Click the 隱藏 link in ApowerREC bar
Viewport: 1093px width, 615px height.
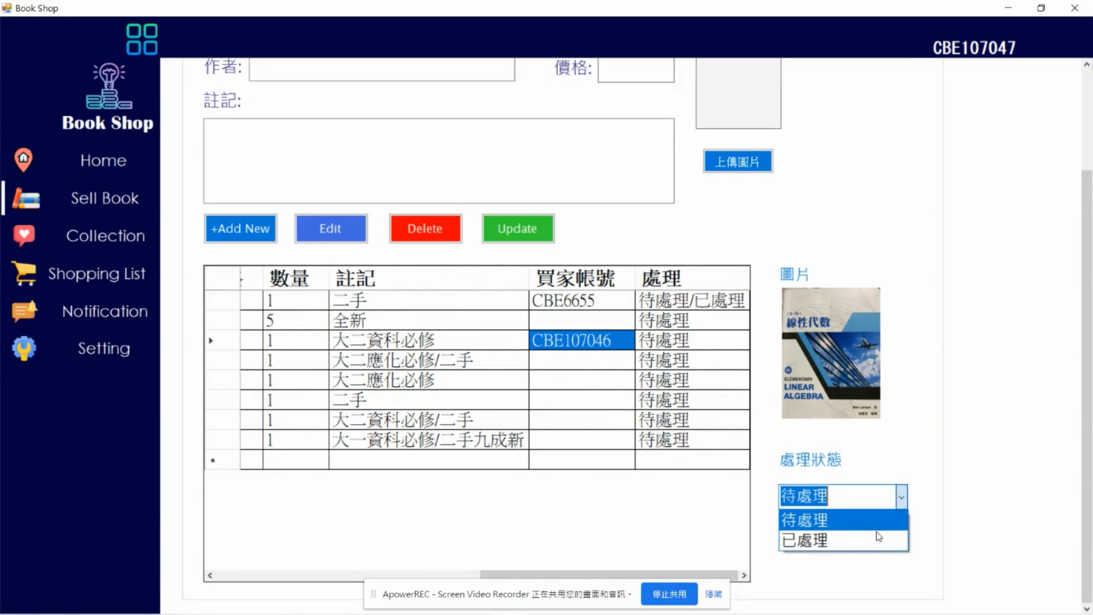713,594
